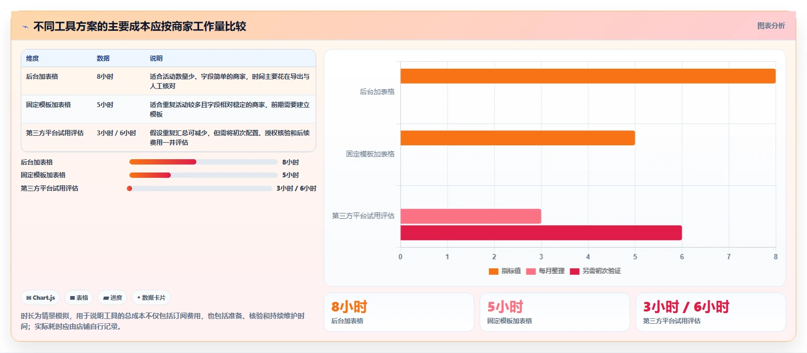The height and width of the screenshot is (353, 807).
Task: Toggle 另需初次验证 legend red swatch
Action: pyautogui.click(x=574, y=271)
